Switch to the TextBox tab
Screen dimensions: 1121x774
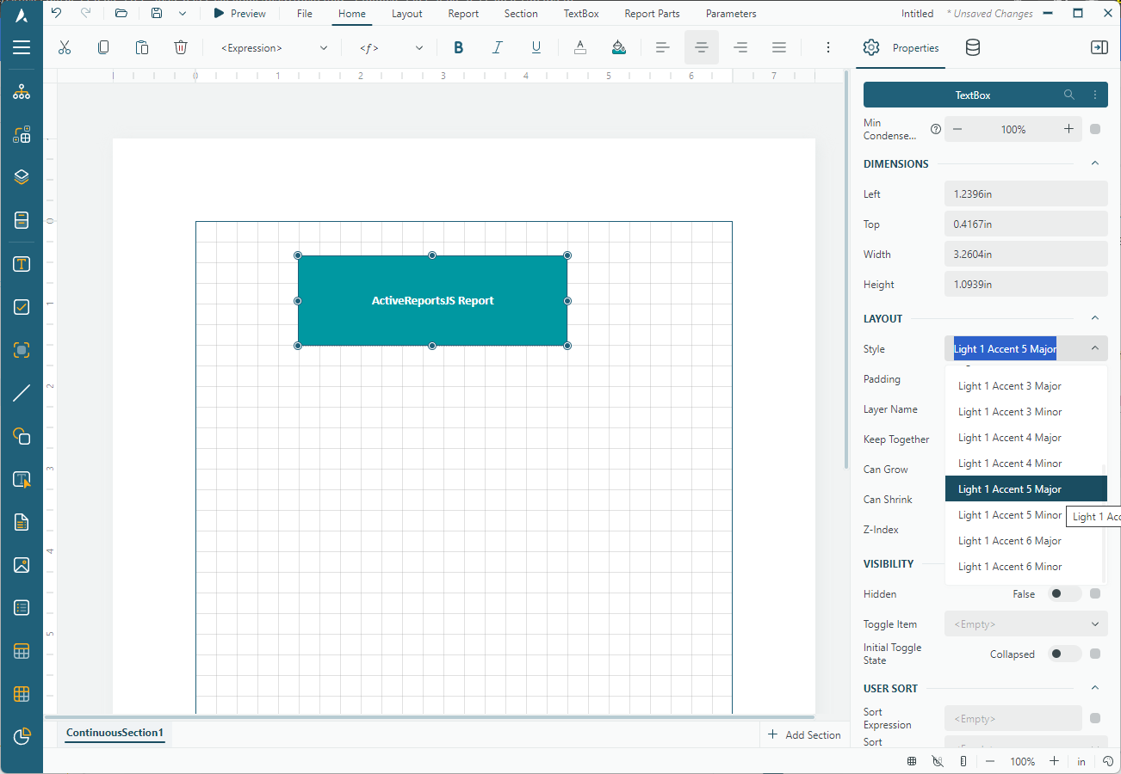point(581,14)
